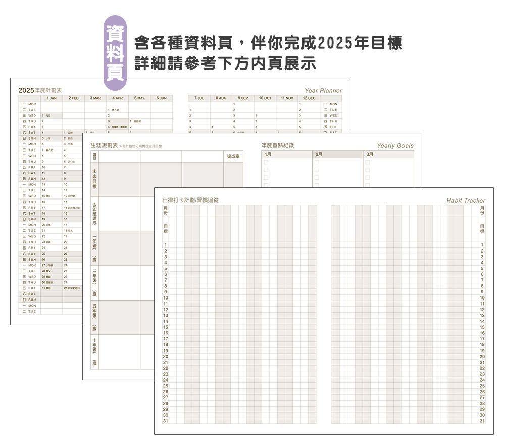Check the second checkbox in the 3月 column

point(368,170)
